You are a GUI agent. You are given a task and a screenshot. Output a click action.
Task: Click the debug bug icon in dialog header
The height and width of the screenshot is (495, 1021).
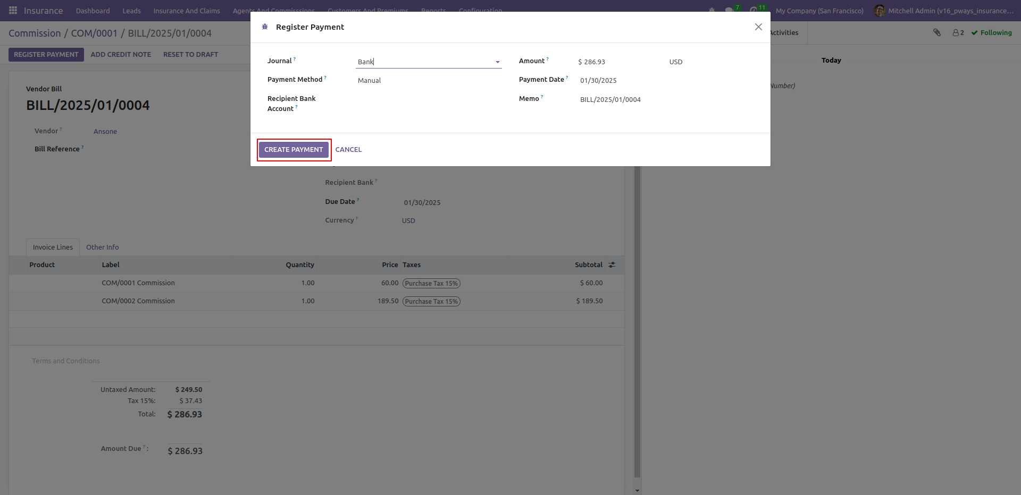click(265, 27)
